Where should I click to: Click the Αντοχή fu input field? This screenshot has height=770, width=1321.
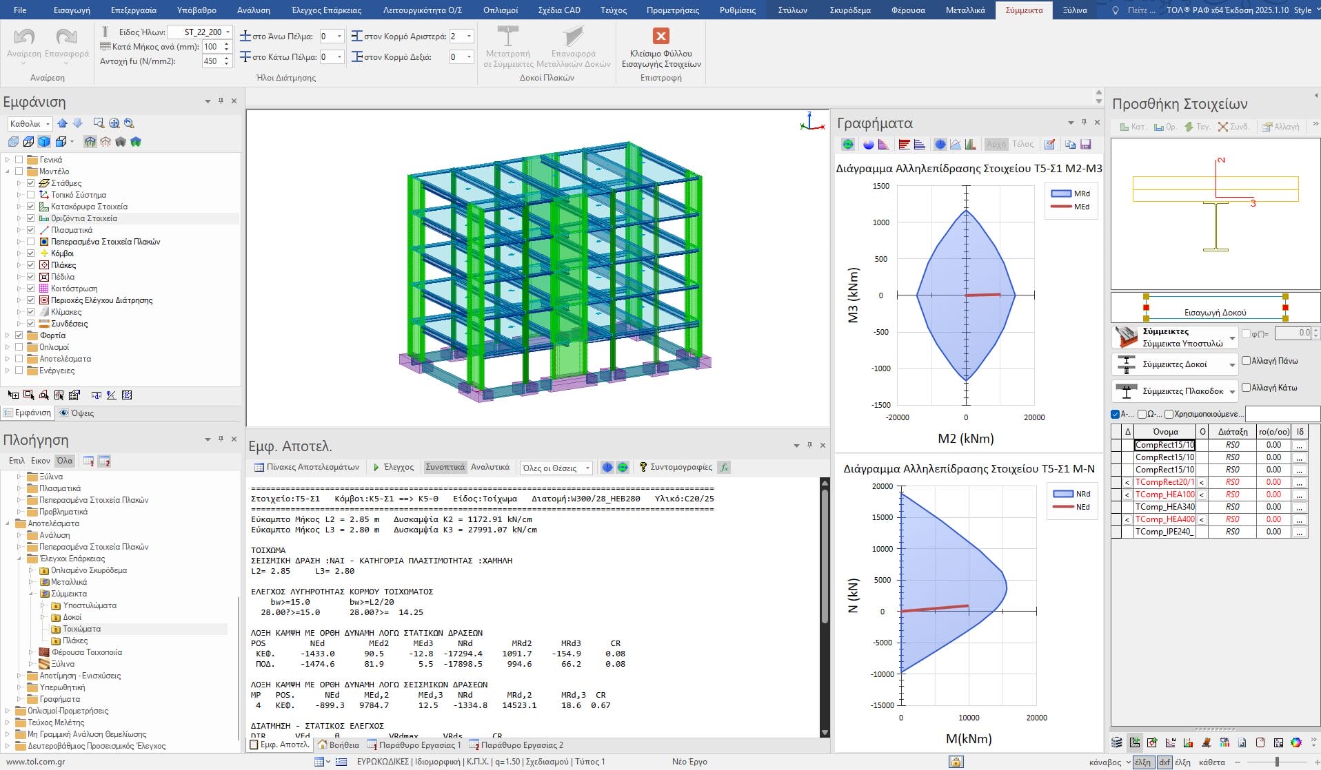pos(211,61)
